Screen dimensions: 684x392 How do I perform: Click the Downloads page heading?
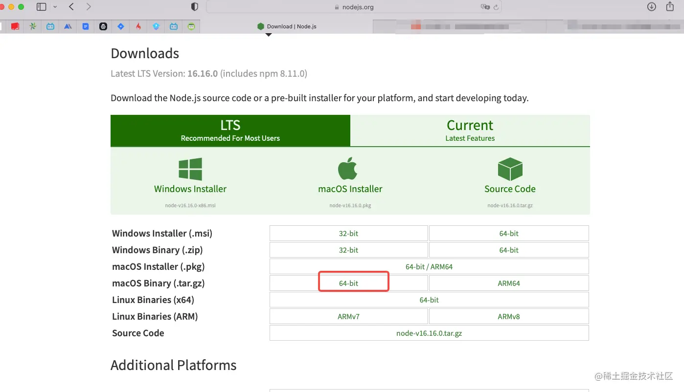(145, 53)
